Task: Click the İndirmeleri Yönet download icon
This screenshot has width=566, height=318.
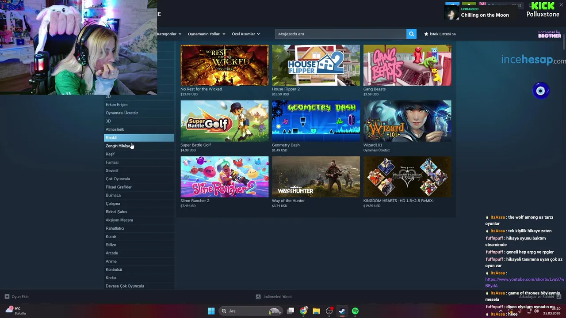Action: pyautogui.click(x=258, y=297)
